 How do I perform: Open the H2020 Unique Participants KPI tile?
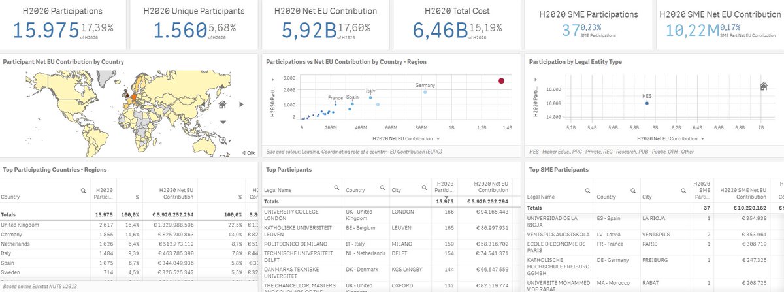(195, 25)
